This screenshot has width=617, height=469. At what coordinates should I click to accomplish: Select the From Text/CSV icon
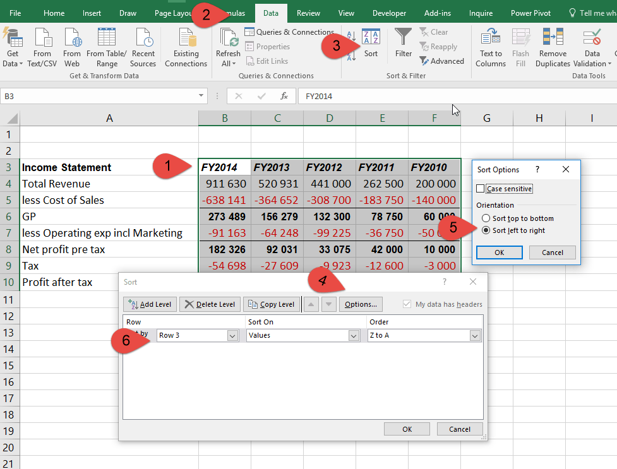(42, 45)
